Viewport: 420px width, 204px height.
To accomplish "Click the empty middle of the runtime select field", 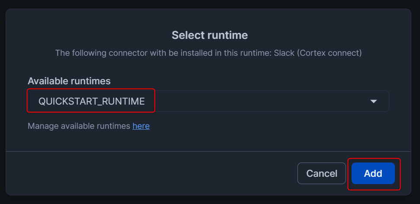I will click(x=260, y=101).
